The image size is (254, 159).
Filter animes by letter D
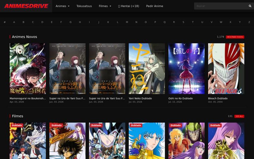click(x=42, y=22)
